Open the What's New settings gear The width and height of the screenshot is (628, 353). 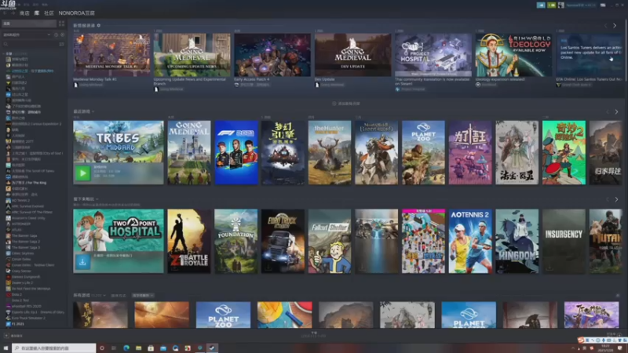pyautogui.click(x=99, y=25)
